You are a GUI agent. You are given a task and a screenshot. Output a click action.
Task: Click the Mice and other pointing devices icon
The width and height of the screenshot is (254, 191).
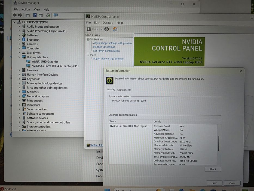tap(24, 87)
